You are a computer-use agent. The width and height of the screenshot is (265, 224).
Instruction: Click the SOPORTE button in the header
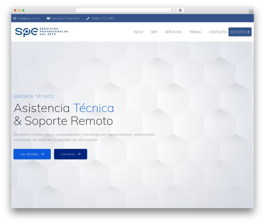click(240, 32)
